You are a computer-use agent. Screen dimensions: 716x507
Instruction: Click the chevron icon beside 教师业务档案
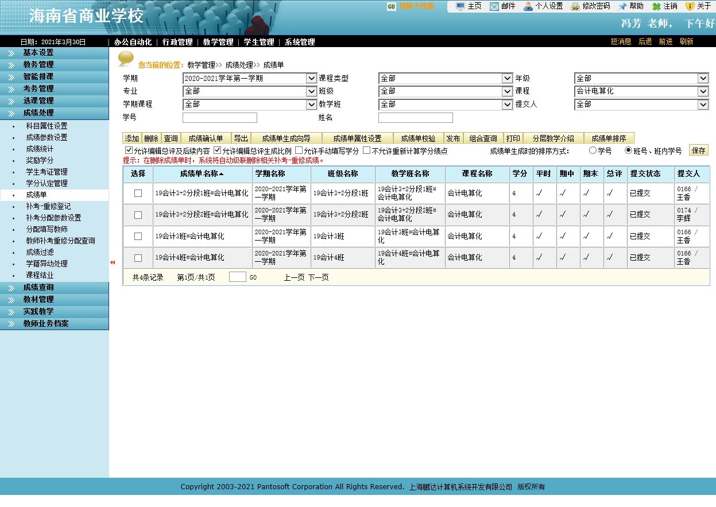point(11,324)
